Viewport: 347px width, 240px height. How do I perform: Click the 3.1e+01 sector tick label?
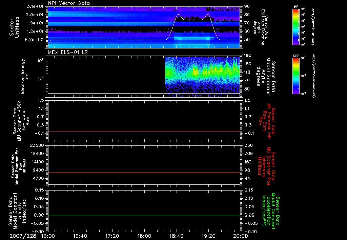pyautogui.click(x=35, y=6)
